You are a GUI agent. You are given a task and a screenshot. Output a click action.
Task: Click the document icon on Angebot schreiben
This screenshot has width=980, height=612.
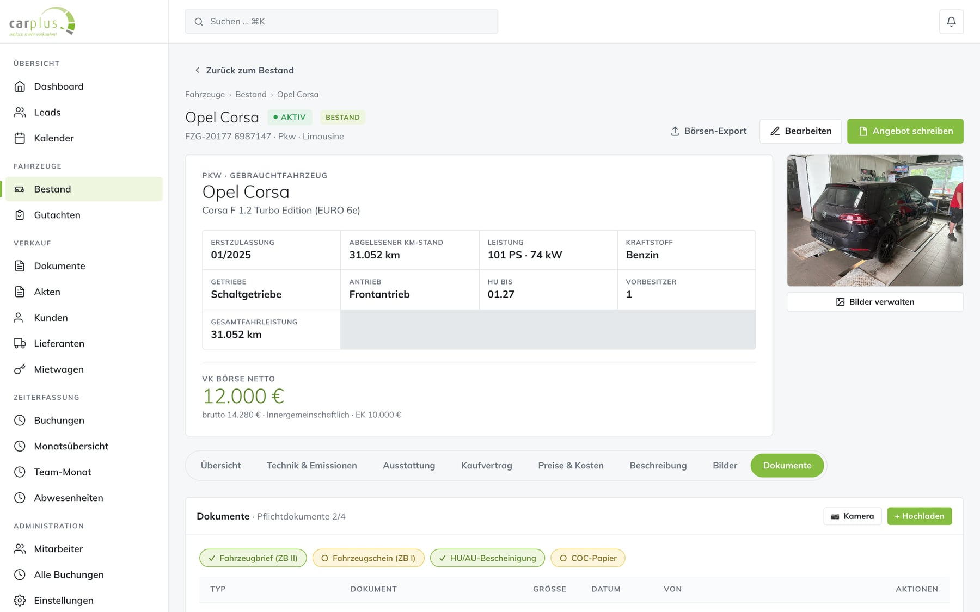(863, 131)
